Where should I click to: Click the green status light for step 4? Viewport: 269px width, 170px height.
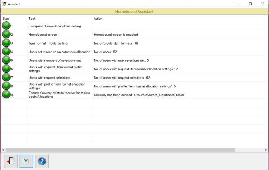click(x=6, y=52)
